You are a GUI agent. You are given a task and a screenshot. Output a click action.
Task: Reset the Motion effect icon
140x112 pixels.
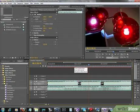pyautogui.click(x=57, y=15)
